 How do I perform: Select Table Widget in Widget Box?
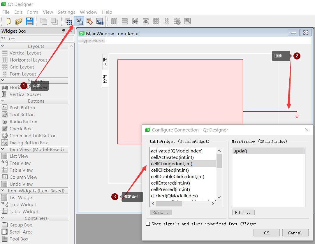[x=24, y=211]
